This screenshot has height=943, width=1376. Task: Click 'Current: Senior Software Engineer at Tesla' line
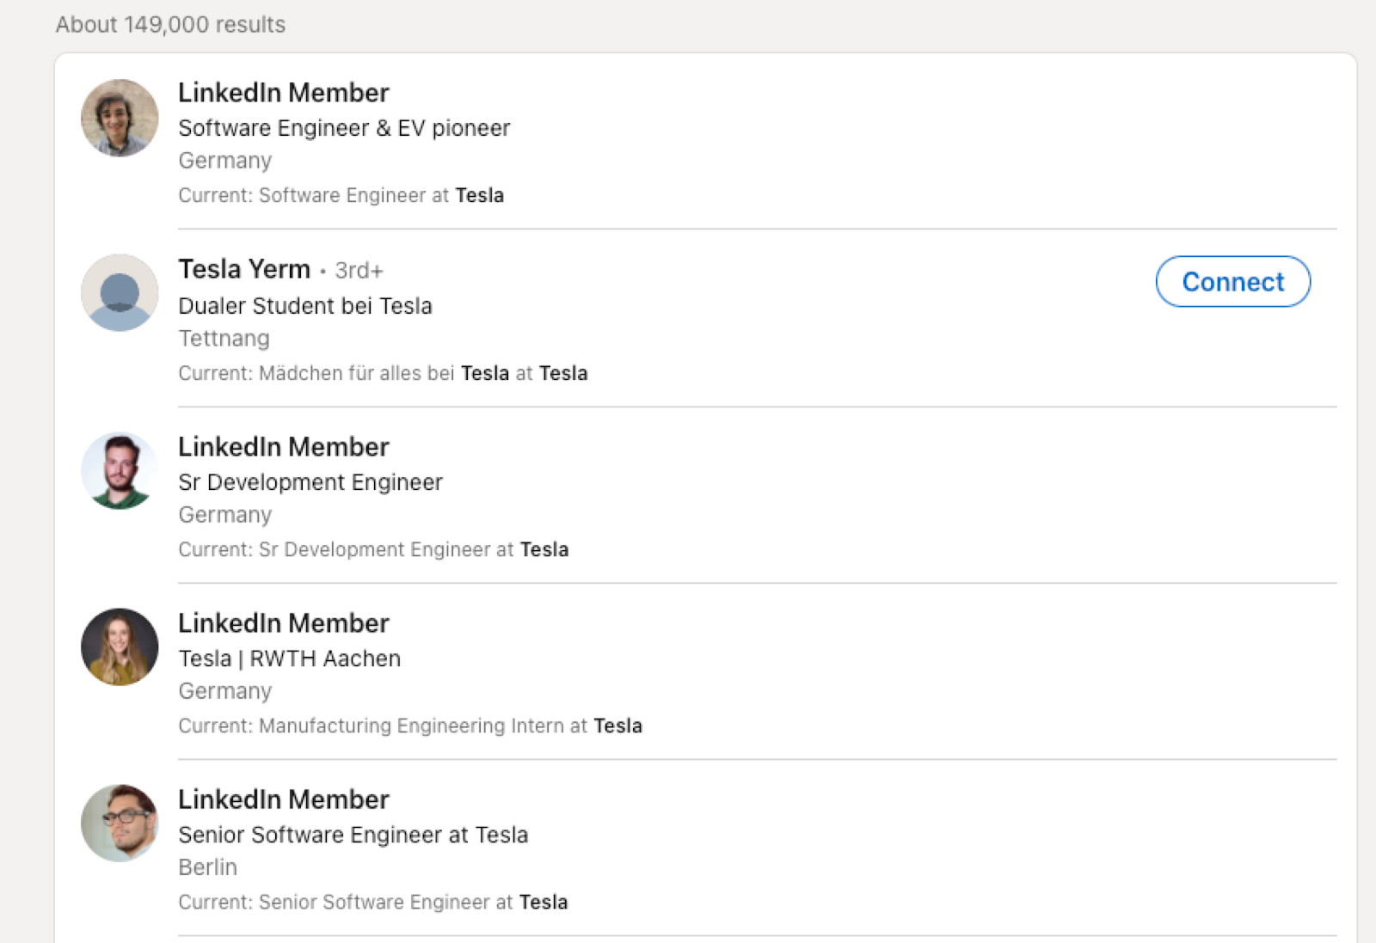(373, 902)
